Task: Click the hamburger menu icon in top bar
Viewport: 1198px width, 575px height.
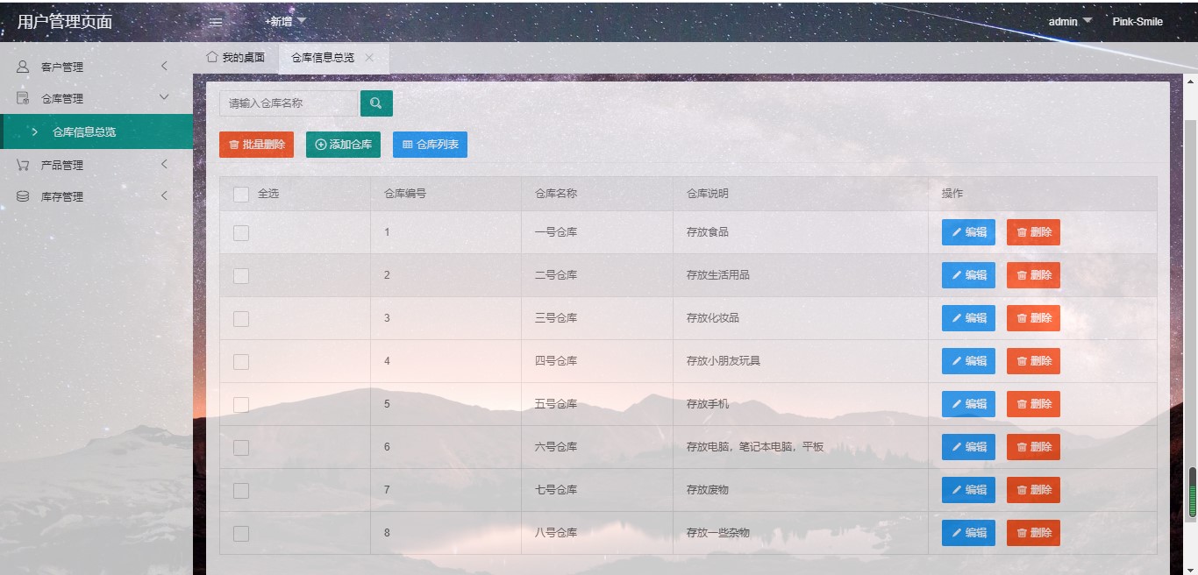Action: (215, 22)
